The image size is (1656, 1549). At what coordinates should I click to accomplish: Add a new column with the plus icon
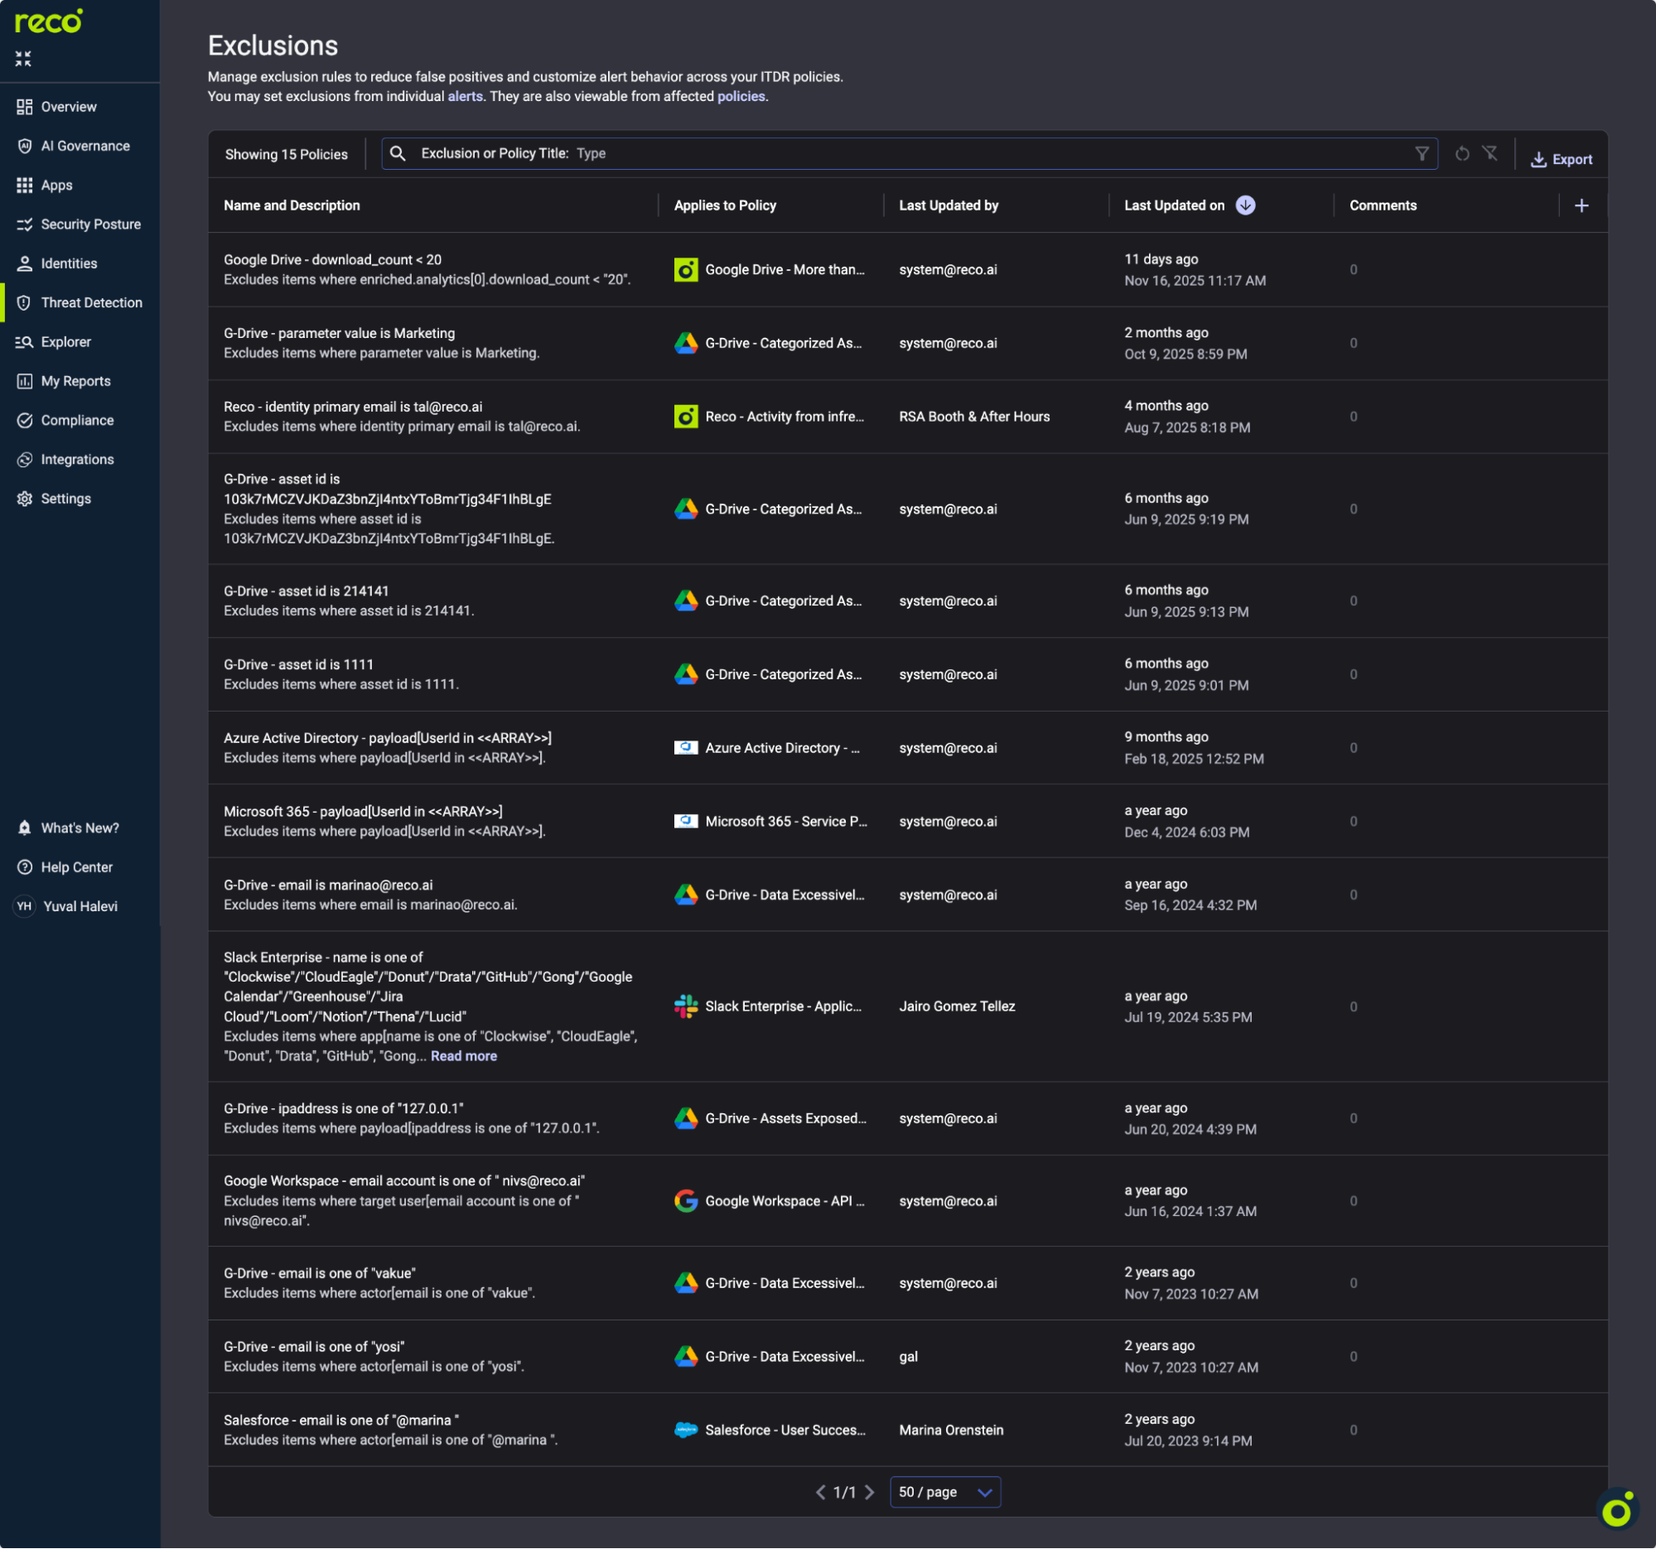tap(1582, 205)
